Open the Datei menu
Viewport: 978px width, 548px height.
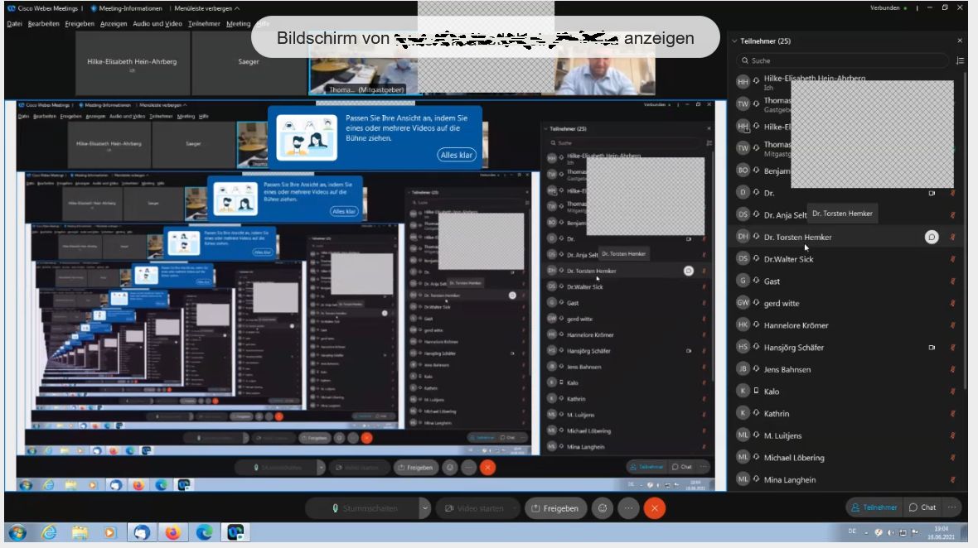tap(14, 24)
